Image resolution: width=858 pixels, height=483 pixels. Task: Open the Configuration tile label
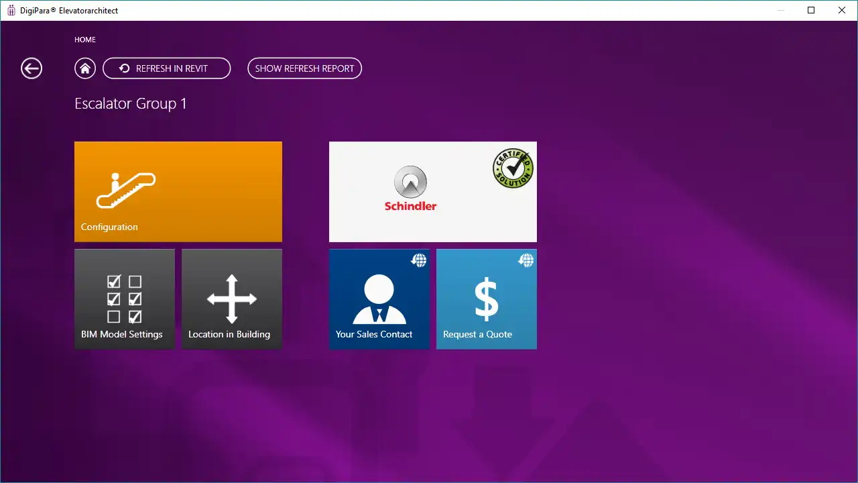point(109,227)
